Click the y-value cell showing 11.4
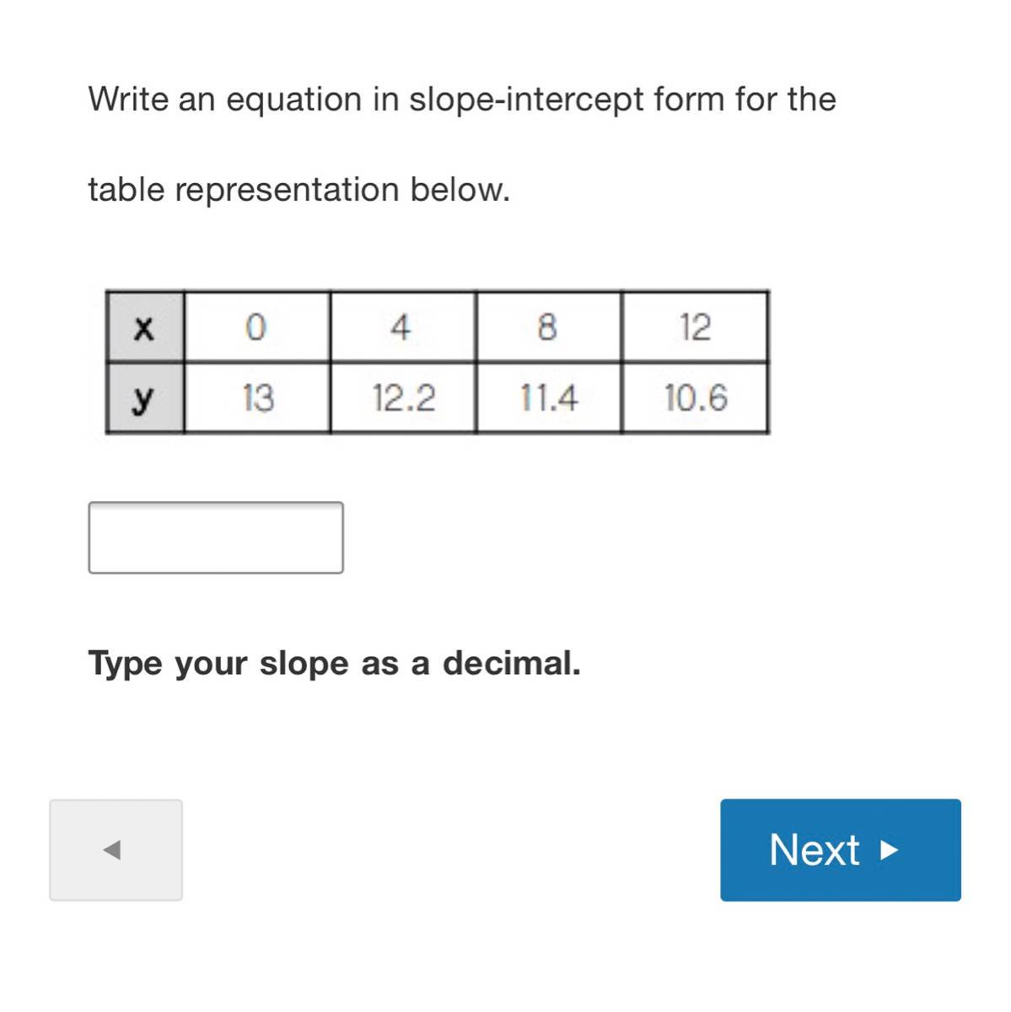Screen dimensions: 1011x1012 coord(548,398)
